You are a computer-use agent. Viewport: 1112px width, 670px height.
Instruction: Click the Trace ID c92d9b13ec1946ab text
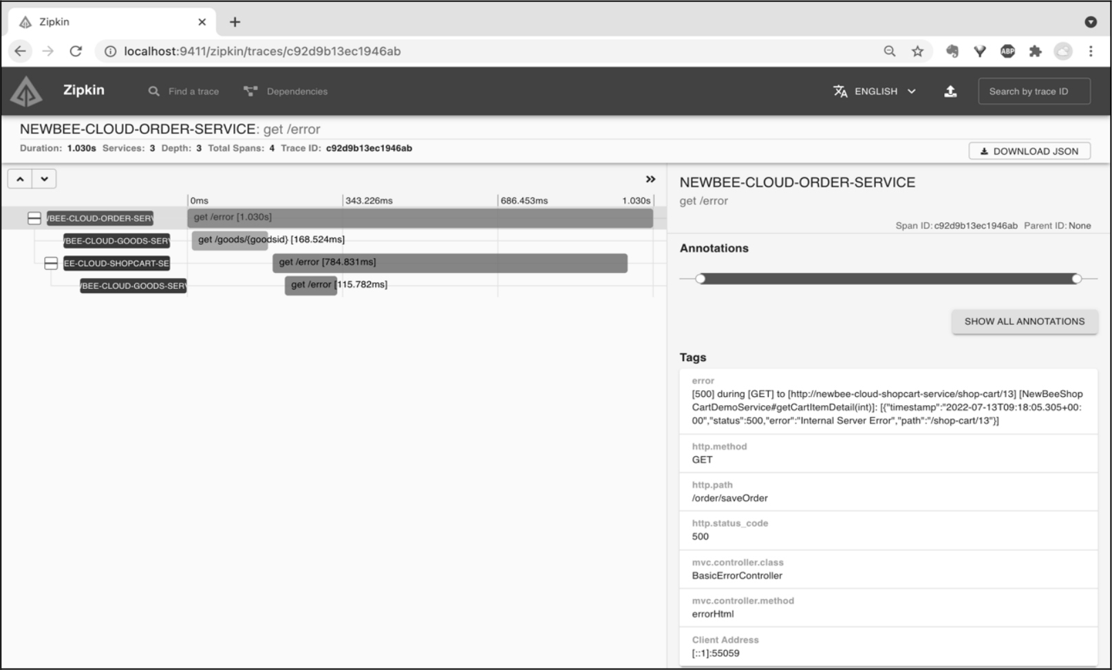point(369,148)
